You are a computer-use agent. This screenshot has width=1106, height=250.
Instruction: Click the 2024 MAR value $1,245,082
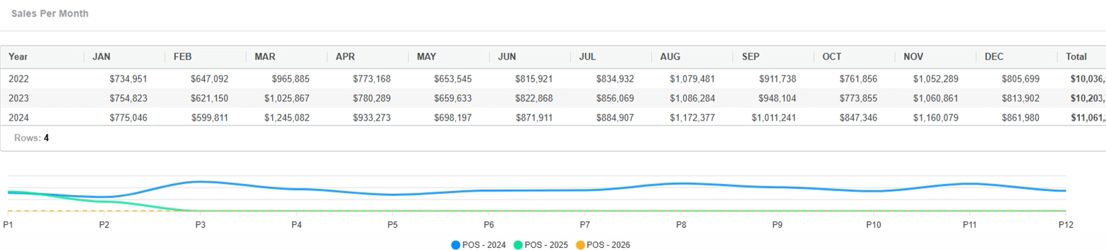[287, 118]
